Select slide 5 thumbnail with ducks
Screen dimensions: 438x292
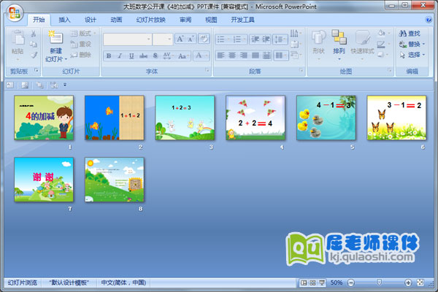[326, 118]
